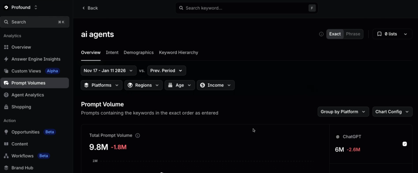Image resolution: width=418 pixels, height=173 pixels.
Task: Click the Workflows icon
Action: (6, 156)
